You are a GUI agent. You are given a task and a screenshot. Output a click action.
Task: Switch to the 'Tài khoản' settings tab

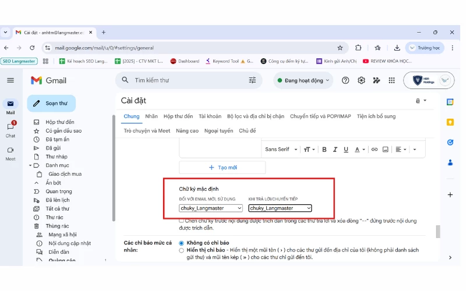pos(210,116)
